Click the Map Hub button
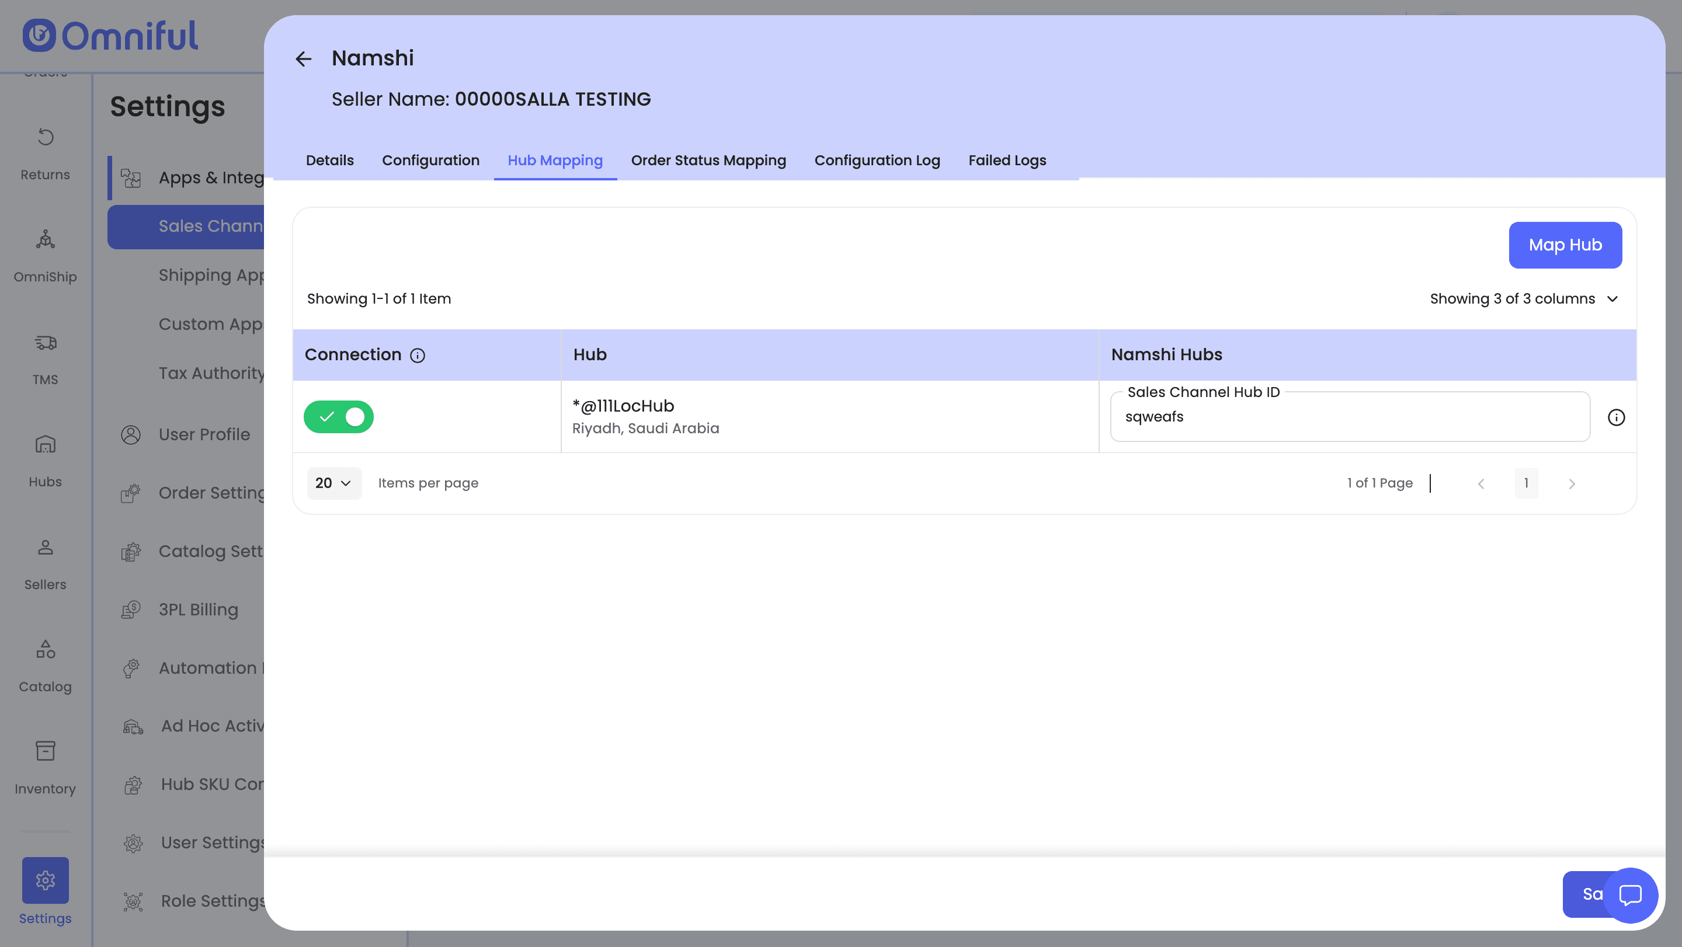This screenshot has width=1682, height=947. (1565, 245)
